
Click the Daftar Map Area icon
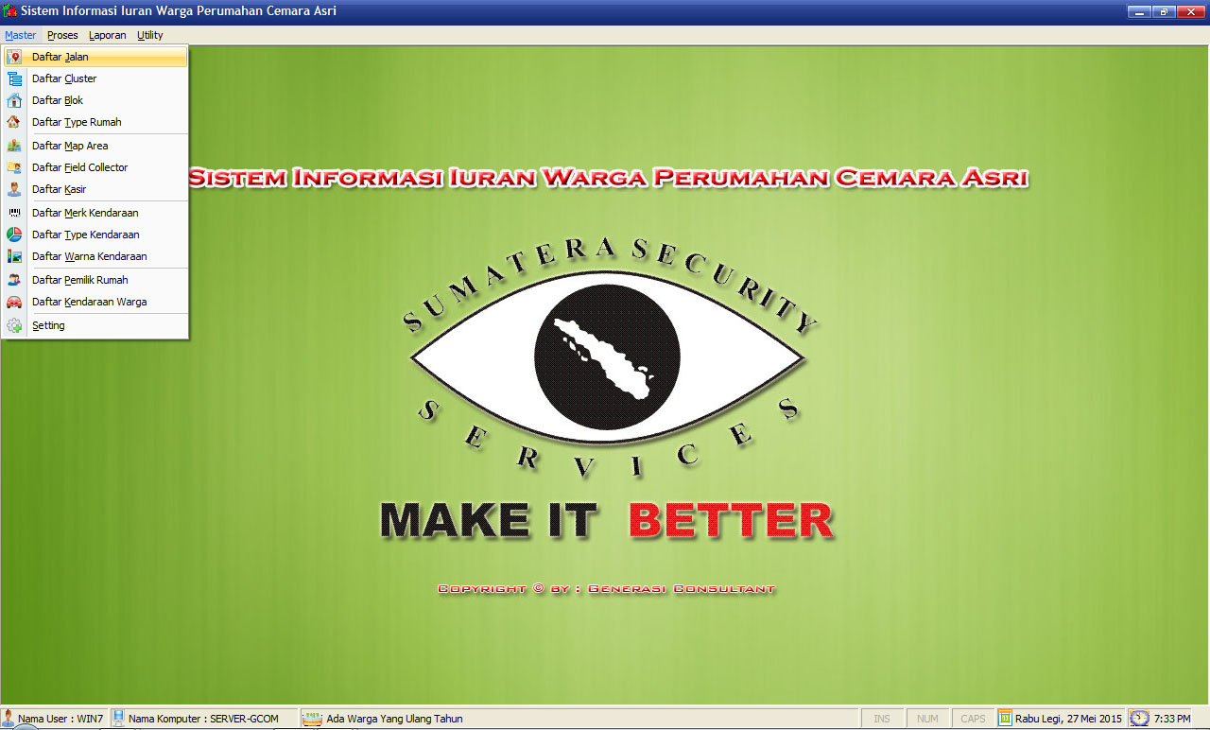point(14,146)
